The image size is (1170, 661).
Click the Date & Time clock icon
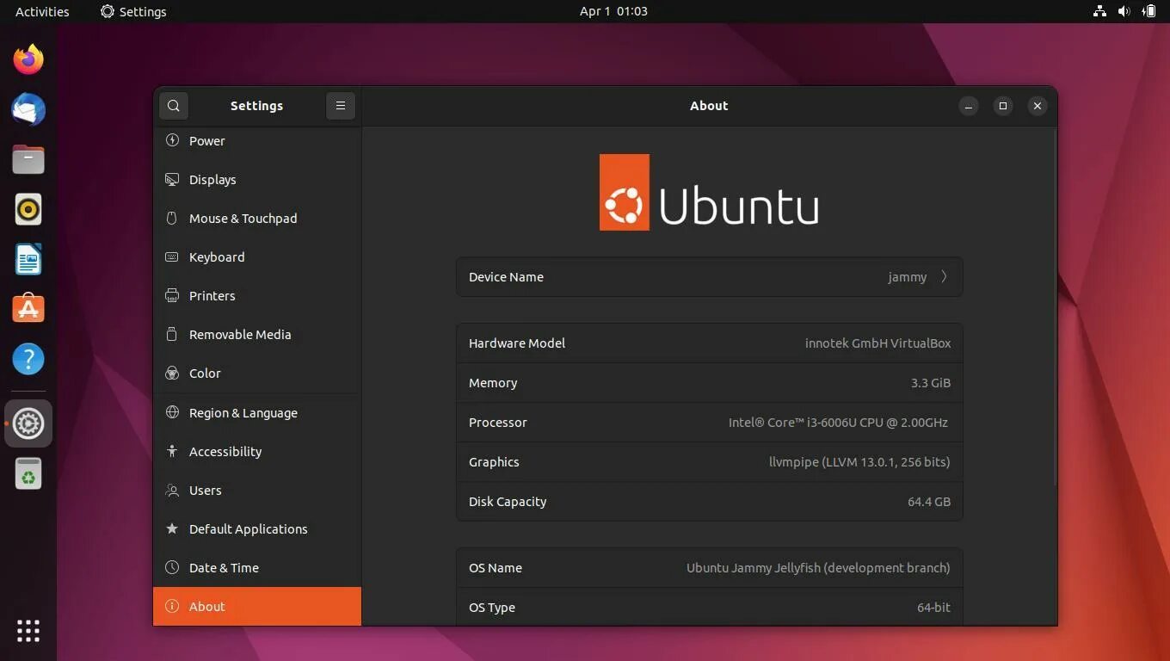[172, 567]
